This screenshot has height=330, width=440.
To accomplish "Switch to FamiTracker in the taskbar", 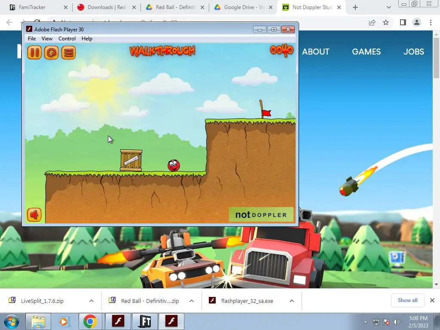I will click(145, 321).
